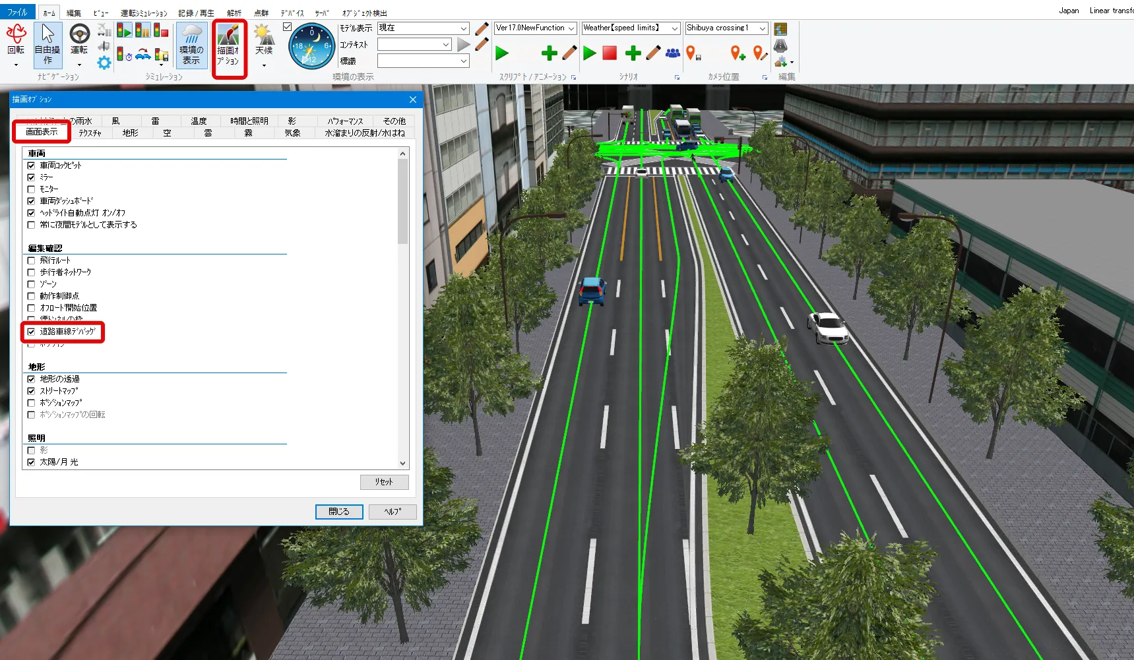Screen dimensions: 1134x660
Task: Click the time-of-day clock dial icon
Action: point(311,46)
